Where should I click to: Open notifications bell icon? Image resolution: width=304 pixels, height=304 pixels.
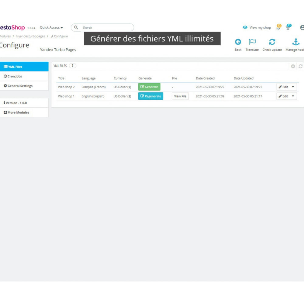pos(278,27)
